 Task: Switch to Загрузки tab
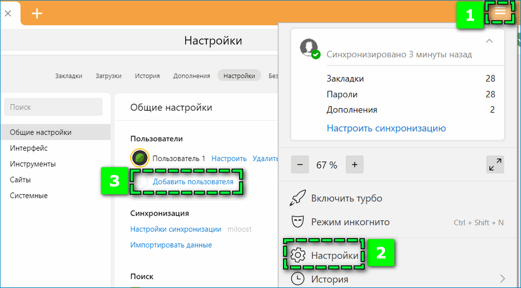coord(108,76)
